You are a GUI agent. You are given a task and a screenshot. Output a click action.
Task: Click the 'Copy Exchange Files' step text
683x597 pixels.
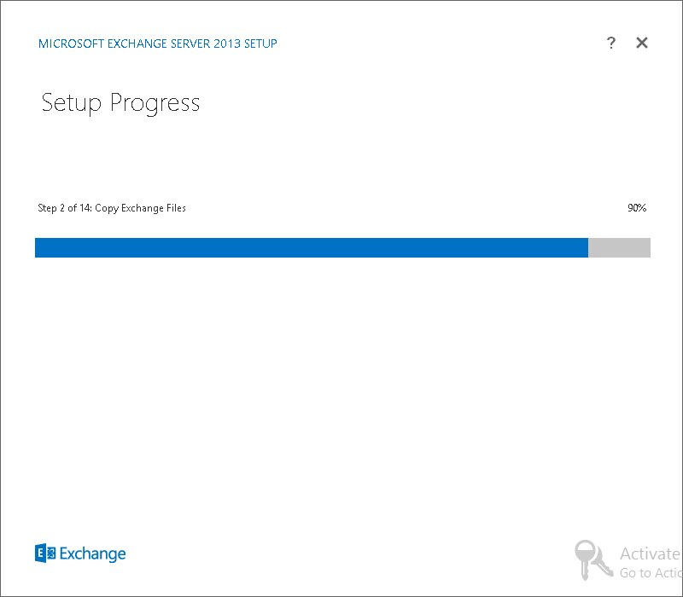140,208
